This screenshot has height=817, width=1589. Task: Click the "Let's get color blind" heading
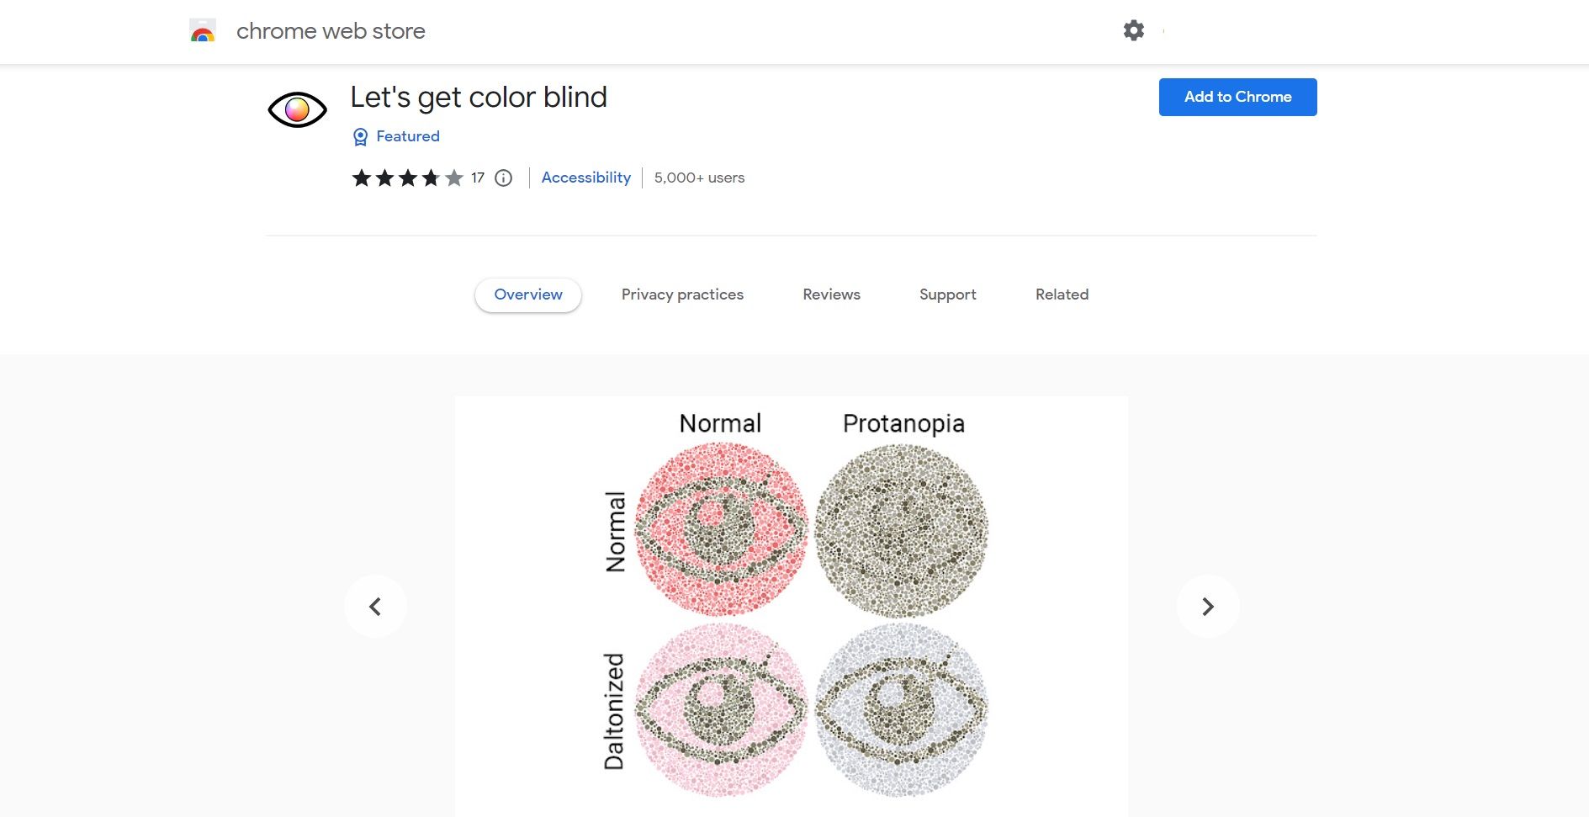tap(478, 98)
